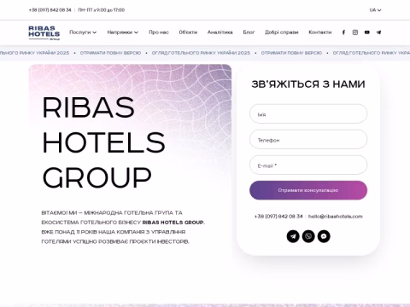
Task: Open the Telegram icon in the header
Action: pyautogui.click(x=378, y=32)
